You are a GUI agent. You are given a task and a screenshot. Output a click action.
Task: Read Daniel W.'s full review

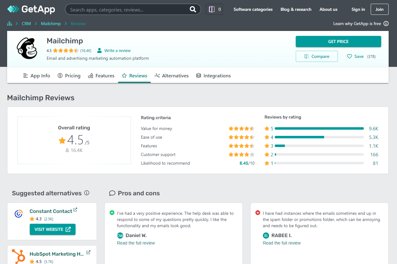point(136,243)
